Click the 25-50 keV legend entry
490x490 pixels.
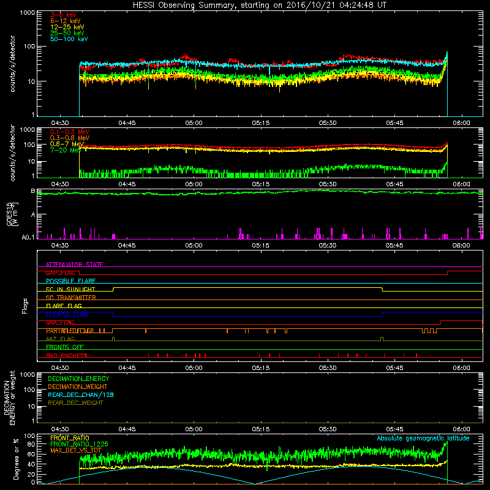click(67, 33)
